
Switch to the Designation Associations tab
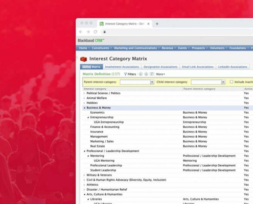point(160,67)
